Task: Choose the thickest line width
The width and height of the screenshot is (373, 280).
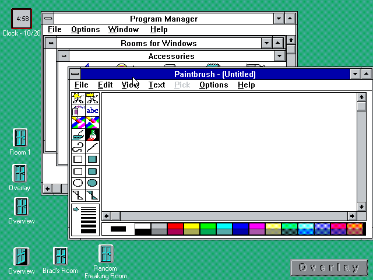Action: pos(89,231)
